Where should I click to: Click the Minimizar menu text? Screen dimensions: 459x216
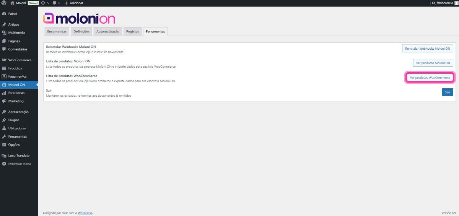(20, 164)
